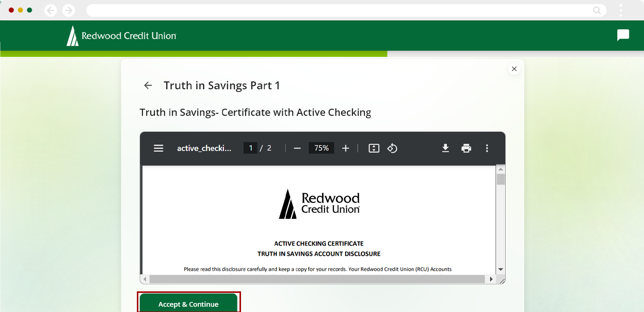
Task: Click the Redwood Credit Union header logo
Action: (x=121, y=36)
